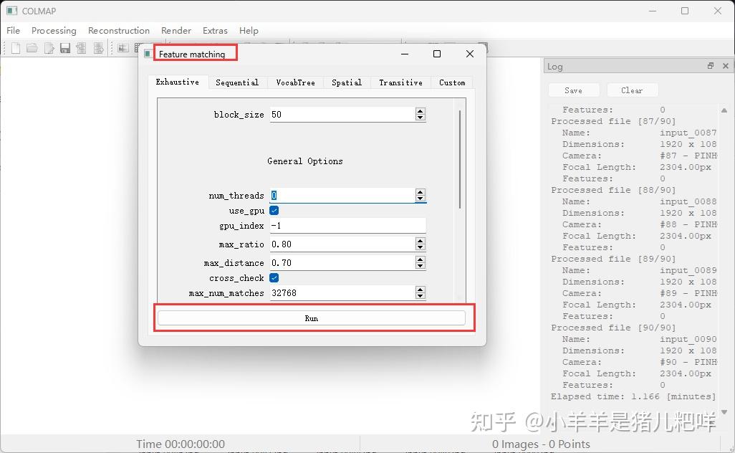Viewport: 735px width, 453px height.
Task: Uncheck the cross_check option
Action: coord(274,277)
